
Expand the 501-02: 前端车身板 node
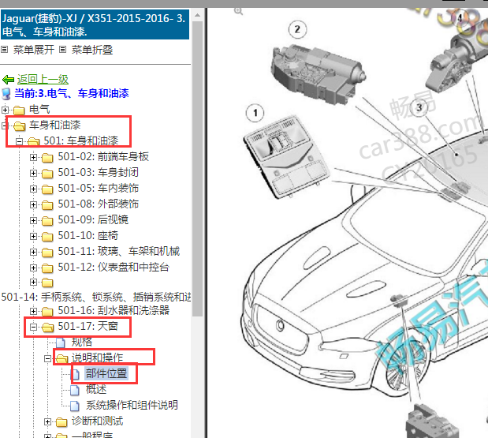(x=33, y=157)
